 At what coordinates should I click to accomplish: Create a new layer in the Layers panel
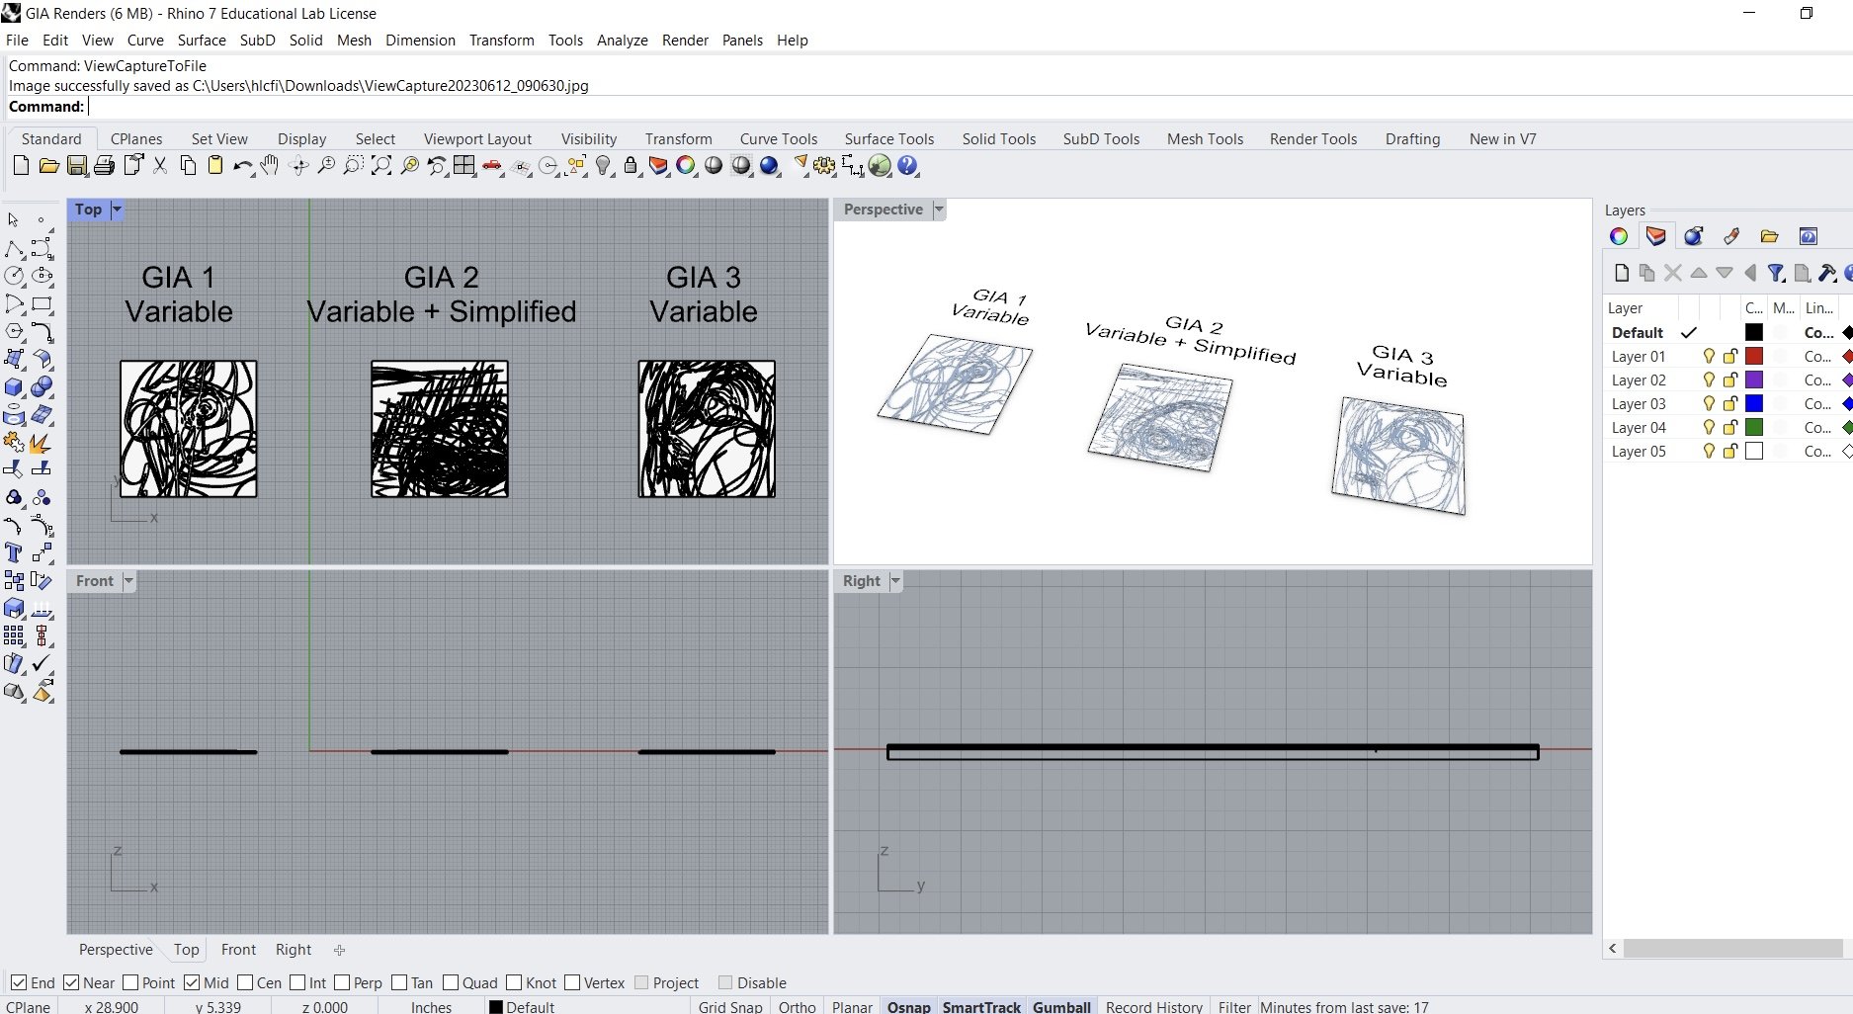pos(1622,273)
